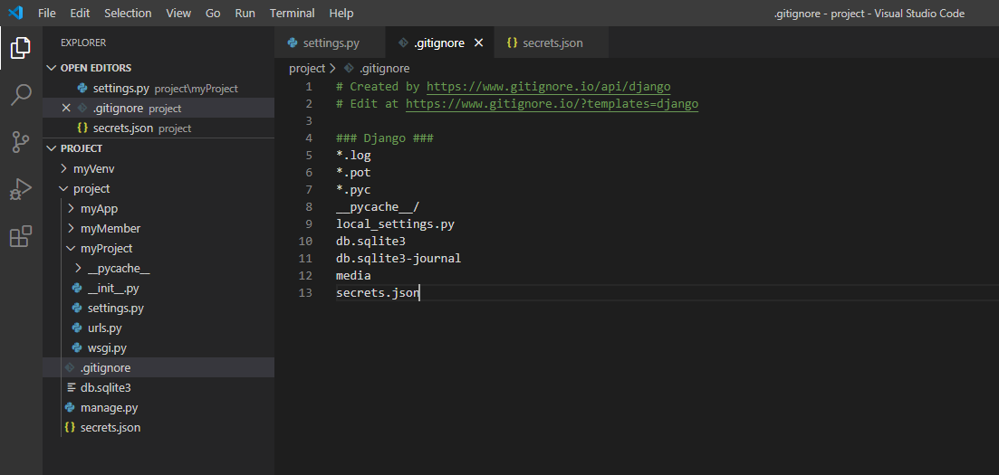The image size is (999, 475).
Task: Click the EXPLORER panel title
Action: click(83, 43)
